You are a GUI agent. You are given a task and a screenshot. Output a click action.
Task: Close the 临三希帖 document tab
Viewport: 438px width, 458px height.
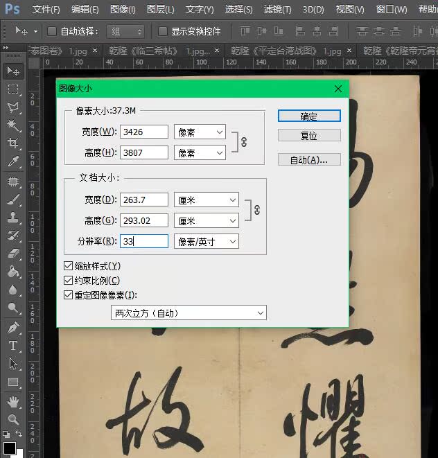[x=217, y=51]
